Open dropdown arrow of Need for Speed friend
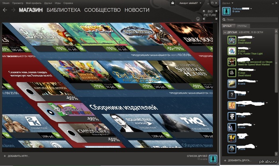Image resolution: width=279 pixels, height=166 pixels. 252,59
